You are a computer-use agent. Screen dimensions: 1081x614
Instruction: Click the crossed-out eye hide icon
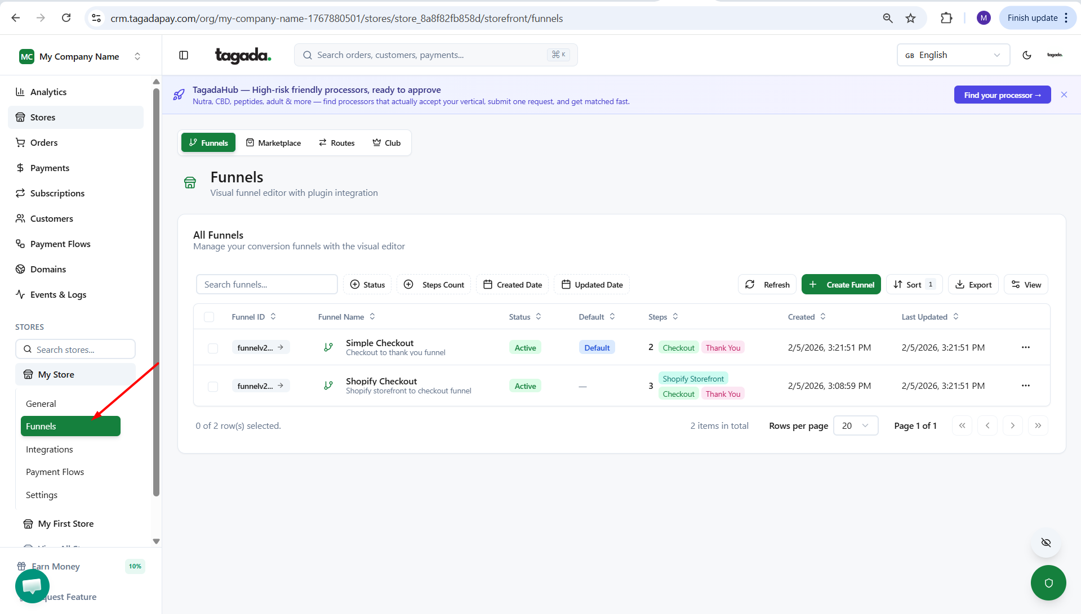pyautogui.click(x=1046, y=543)
